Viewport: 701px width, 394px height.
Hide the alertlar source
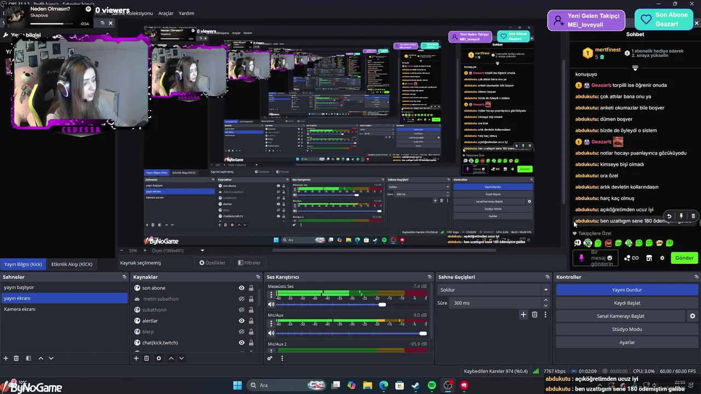click(x=242, y=321)
